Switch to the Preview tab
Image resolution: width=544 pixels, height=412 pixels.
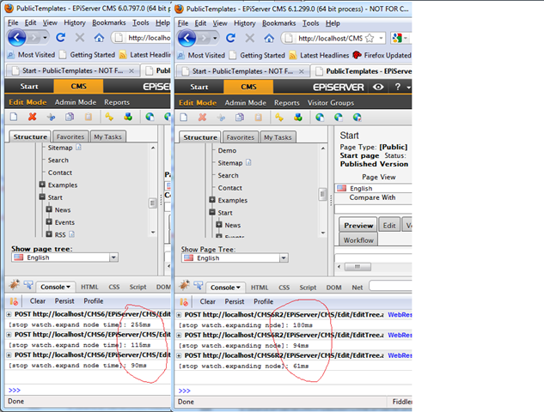click(x=358, y=225)
